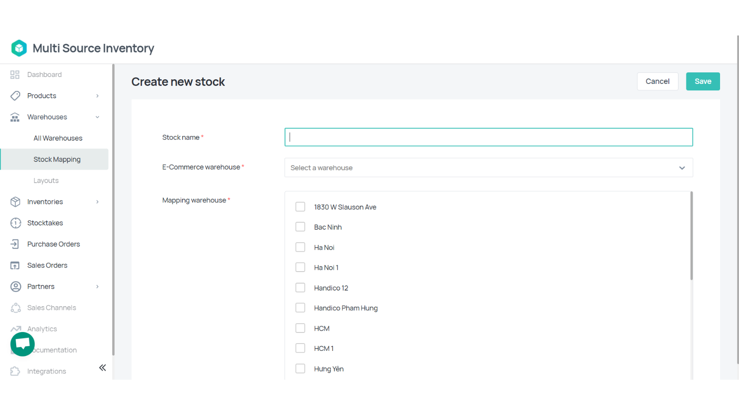Viewport: 739px width, 415px height.
Task: Expand the Partners submenu arrow
Action: [x=97, y=287]
